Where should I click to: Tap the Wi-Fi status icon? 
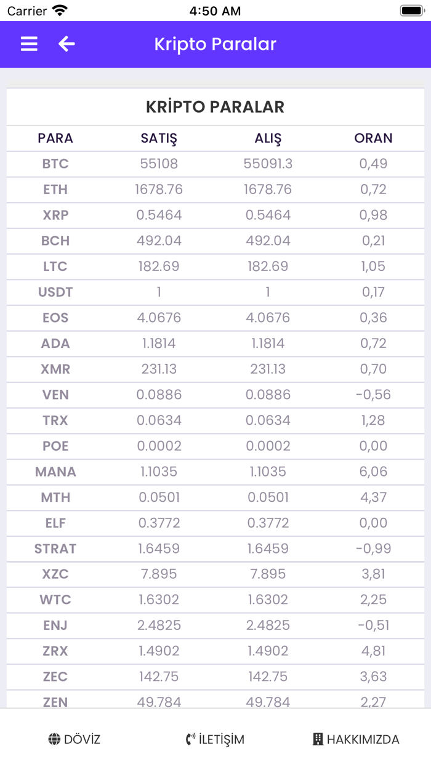[60, 10]
